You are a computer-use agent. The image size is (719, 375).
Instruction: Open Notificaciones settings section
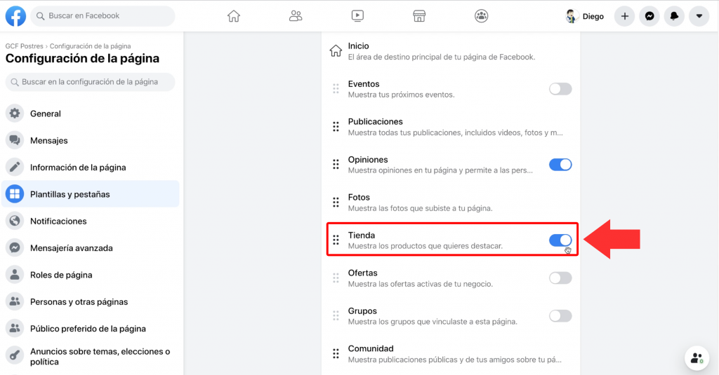click(x=58, y=221)
